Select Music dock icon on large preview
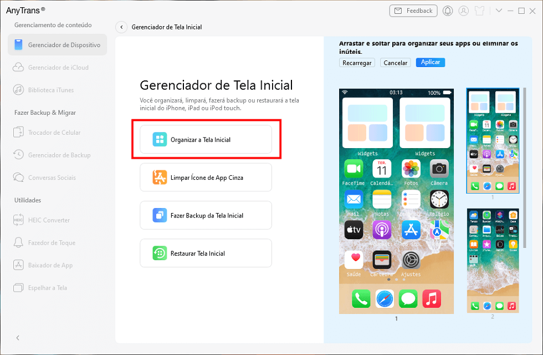Screen dimensions: 543x355 (432, 298)
